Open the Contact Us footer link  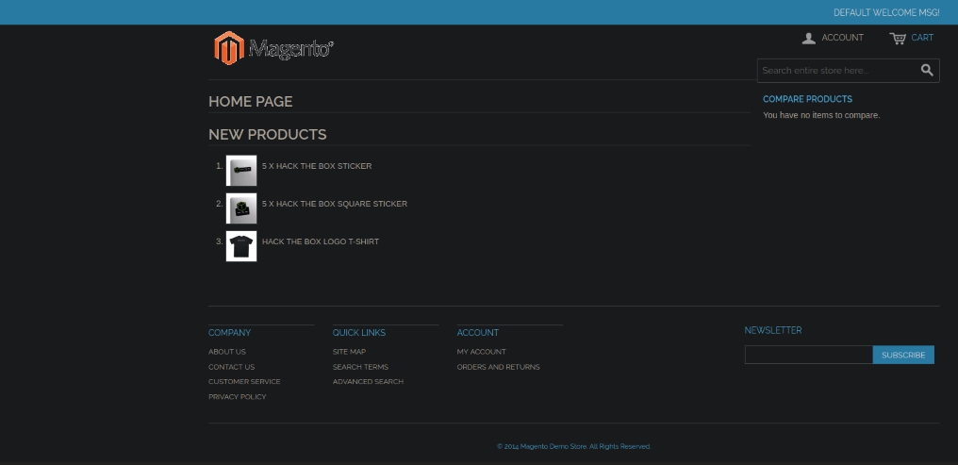pos(231,367)
